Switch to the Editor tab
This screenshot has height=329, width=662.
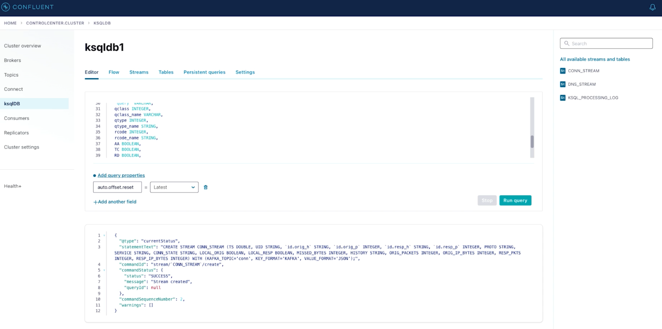click(x=92, y=72)
